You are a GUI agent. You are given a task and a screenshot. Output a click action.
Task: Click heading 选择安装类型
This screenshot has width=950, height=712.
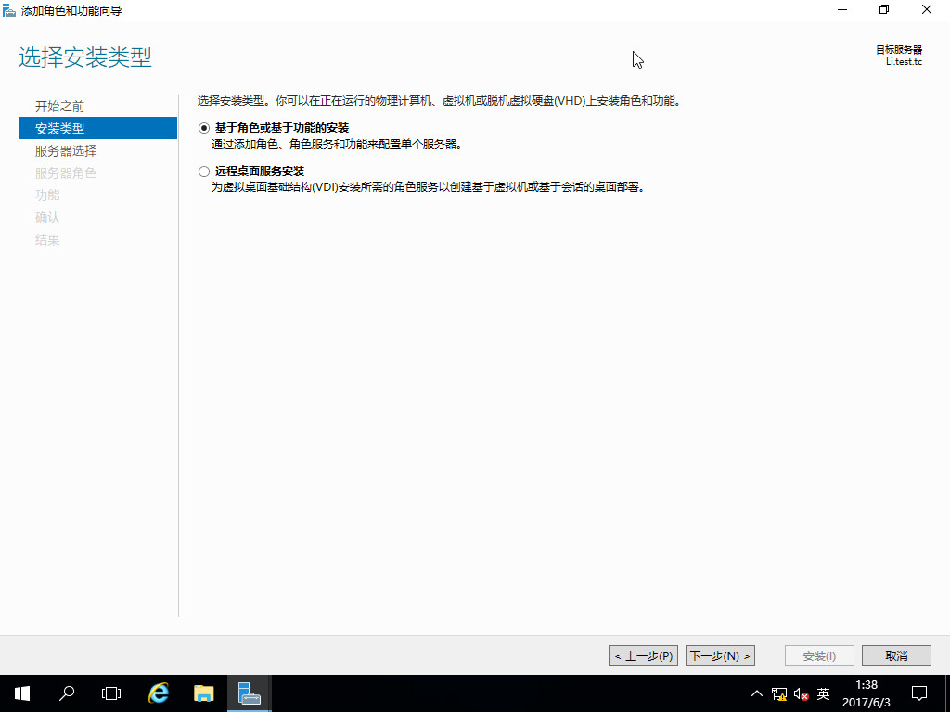pyautogui.click(x=84, y=57)
